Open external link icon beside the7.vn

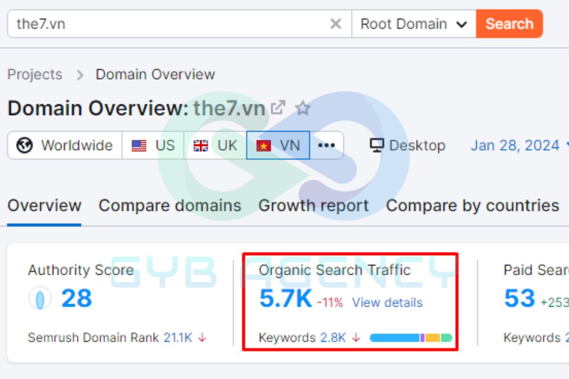tap(278, 108)
